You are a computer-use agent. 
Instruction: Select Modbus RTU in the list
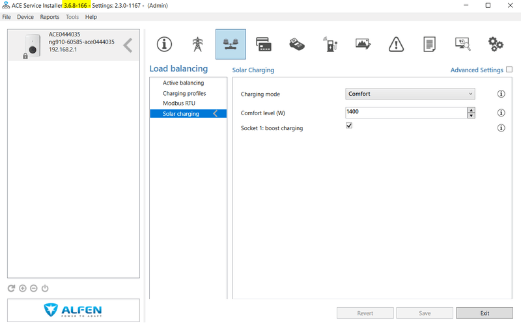pos(178,103)
